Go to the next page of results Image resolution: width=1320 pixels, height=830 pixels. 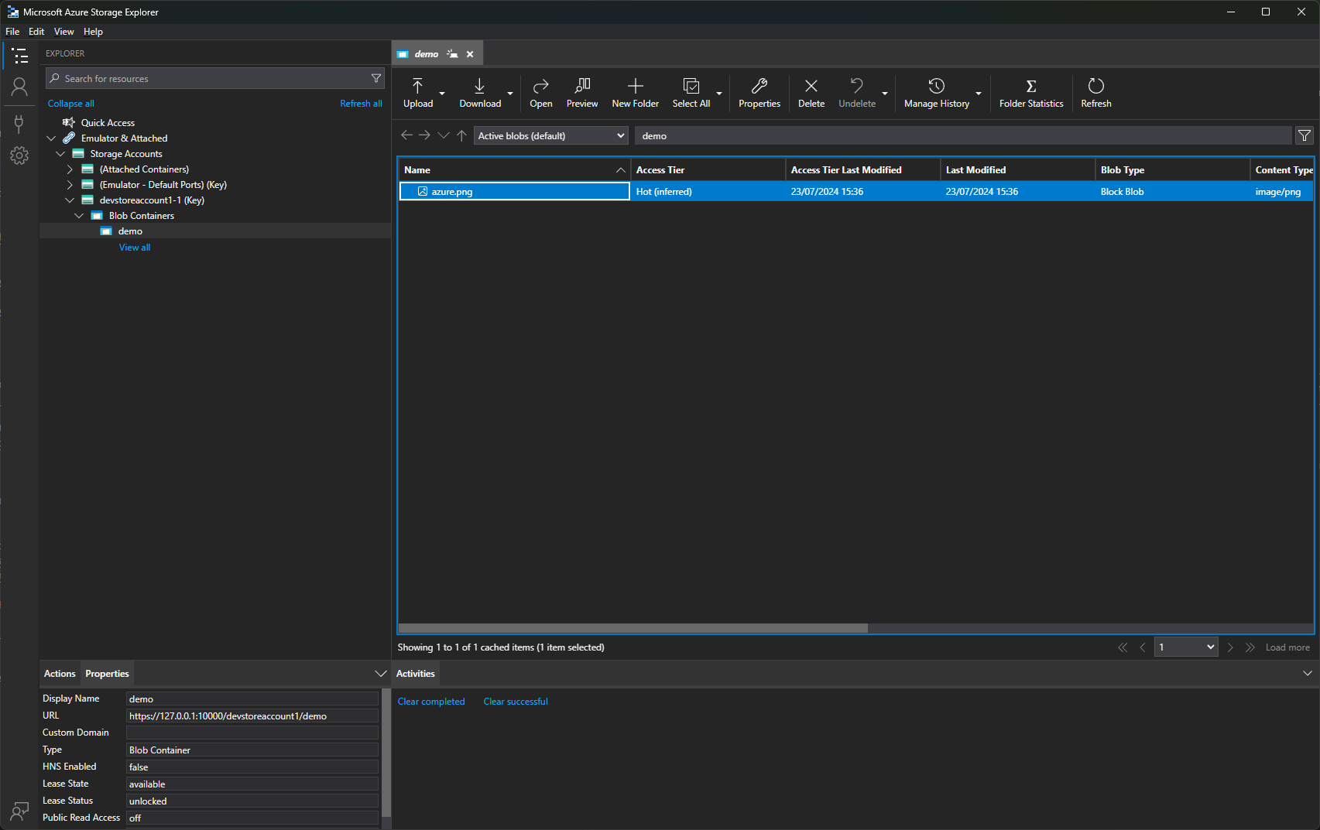click(x=1230, y=647)
